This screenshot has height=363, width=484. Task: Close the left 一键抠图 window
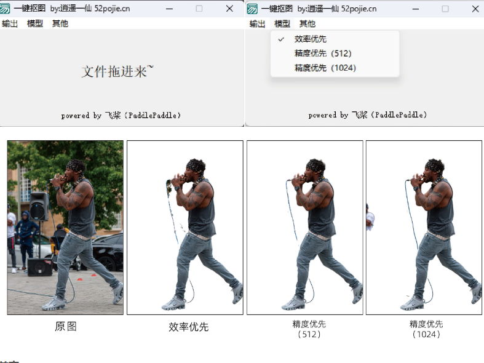pyautogui.click(x=229, y=9)
